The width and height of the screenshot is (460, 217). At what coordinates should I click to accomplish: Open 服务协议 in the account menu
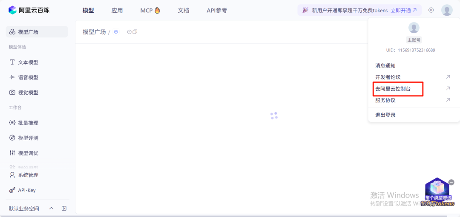(414, 100)
